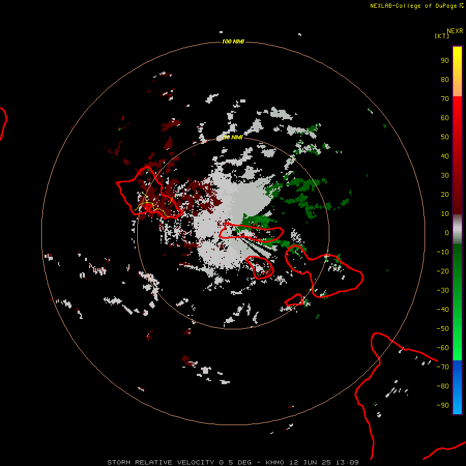Click the -90 value on the velocity scale
The width and height of the screenshot is (466, 466).
pos(443,405)
